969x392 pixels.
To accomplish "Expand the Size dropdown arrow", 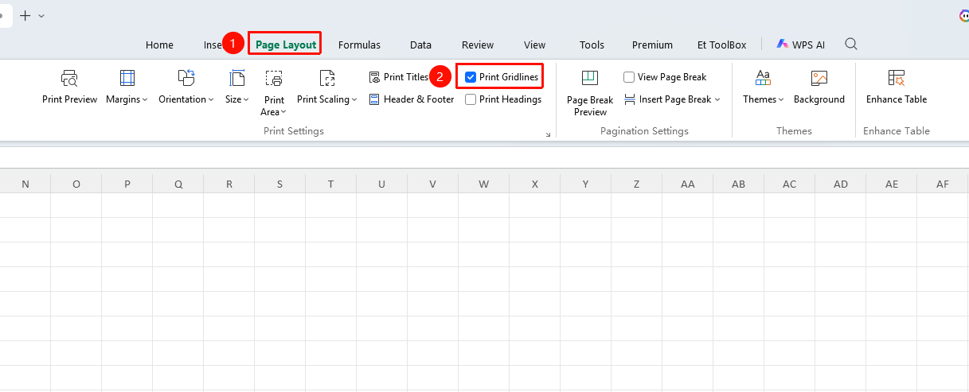I will pyautogui.click(x=246, y=100).
